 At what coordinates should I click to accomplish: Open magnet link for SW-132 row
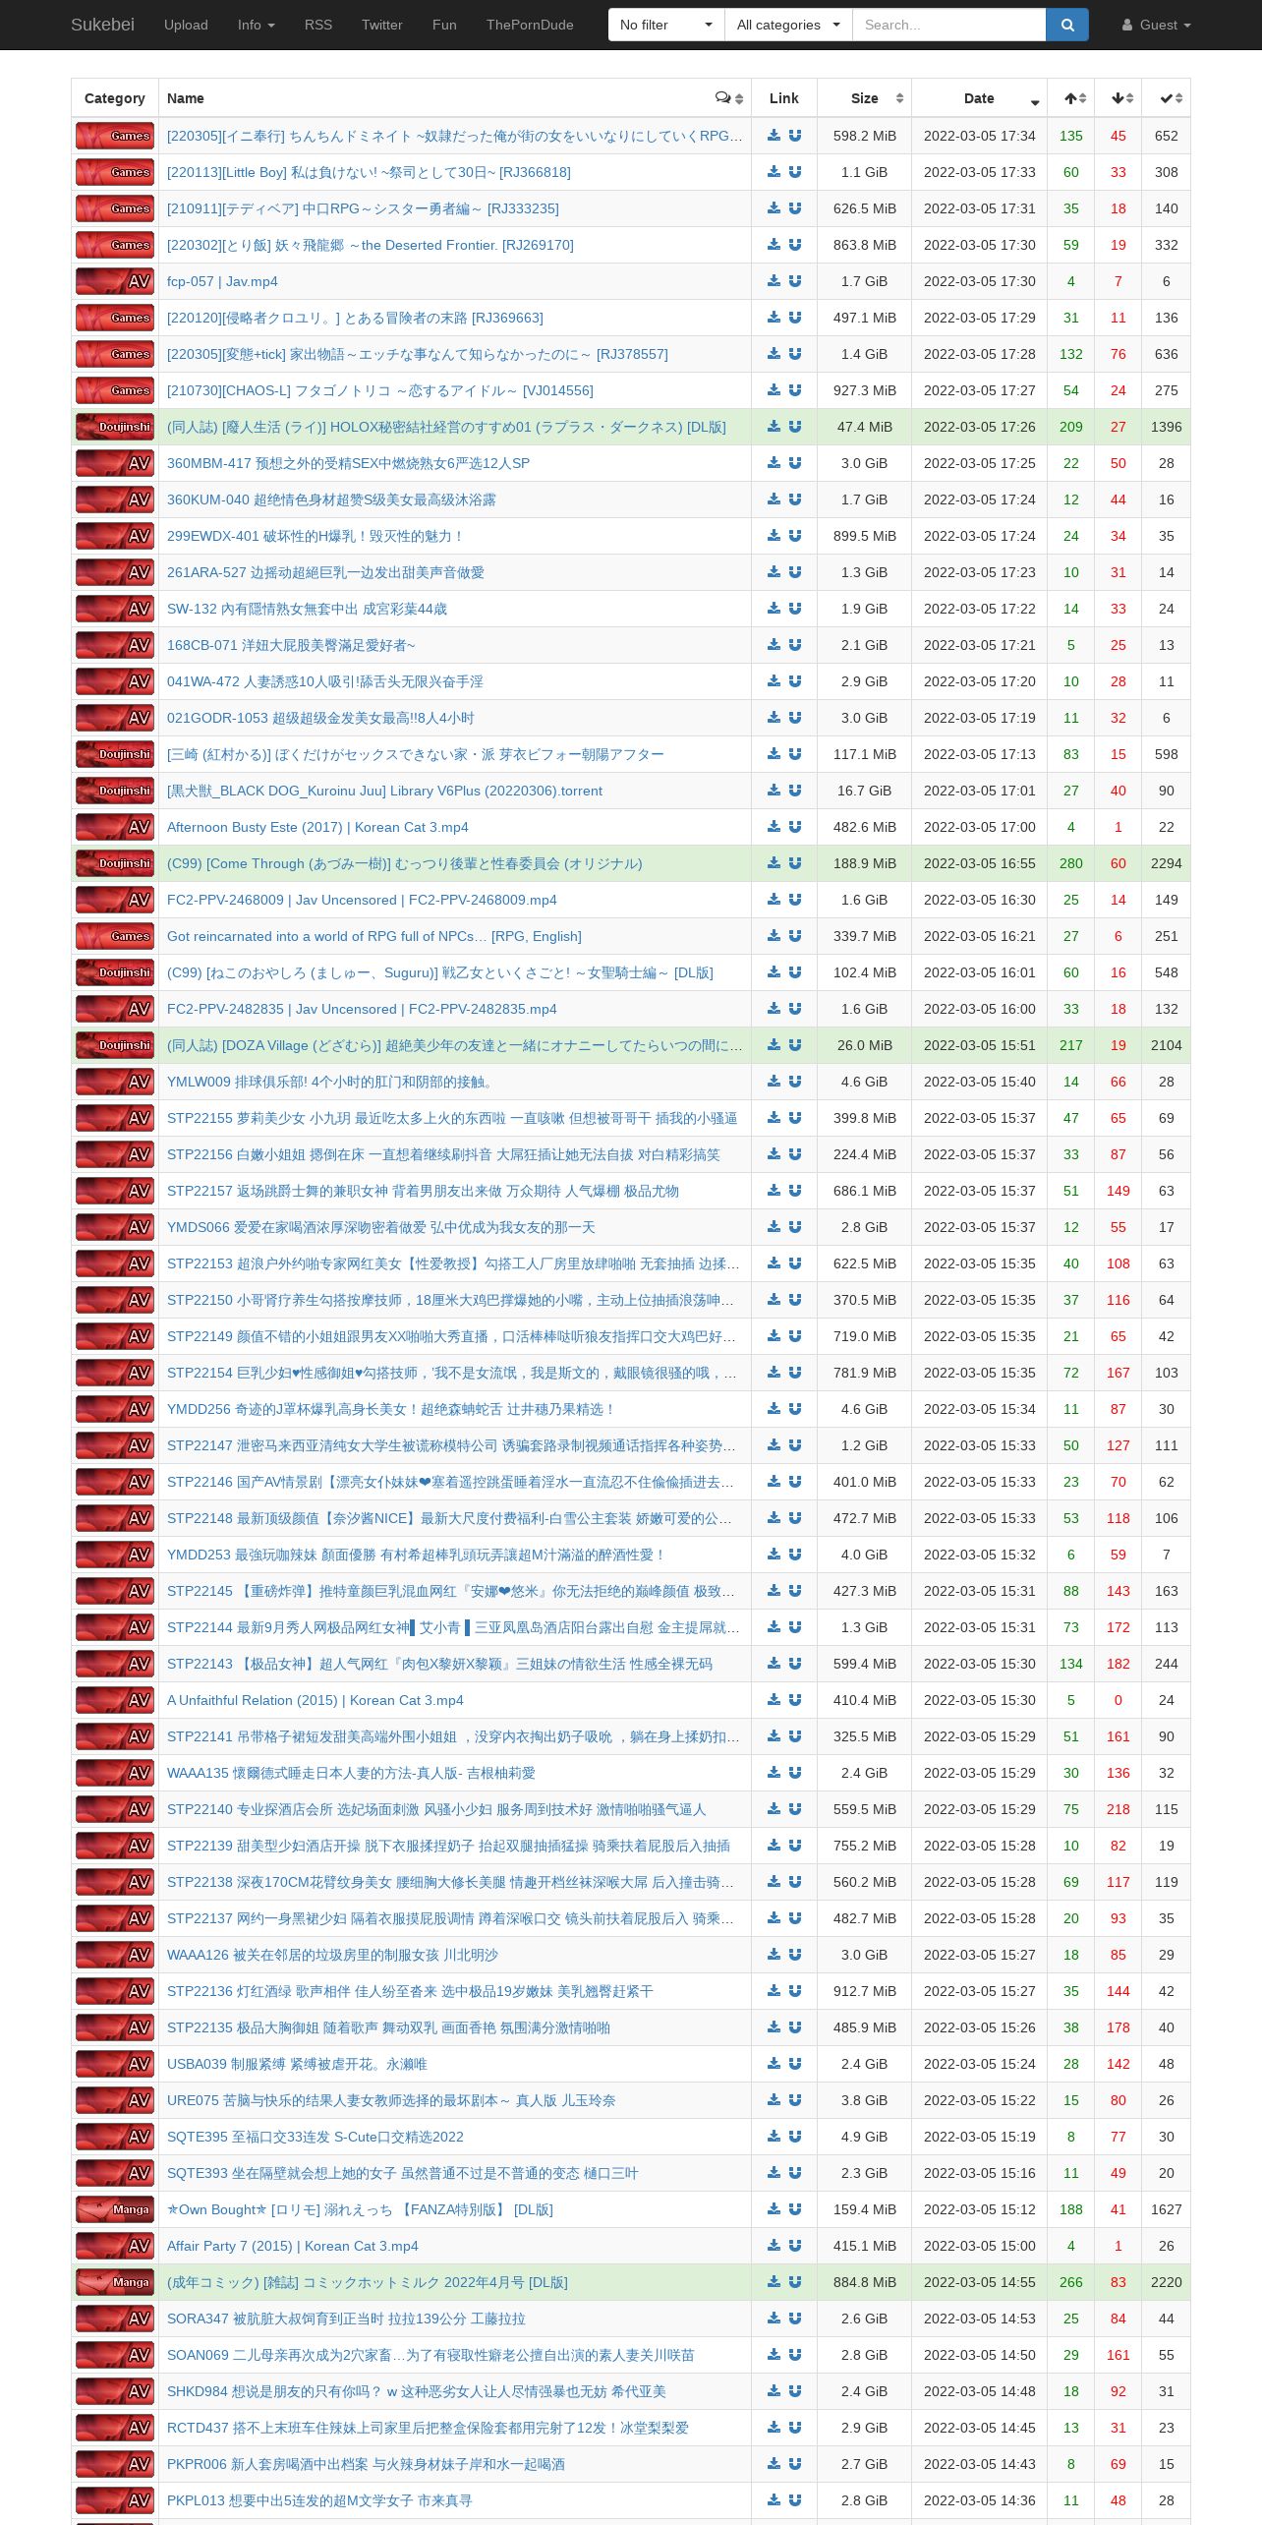coord(795,609)
